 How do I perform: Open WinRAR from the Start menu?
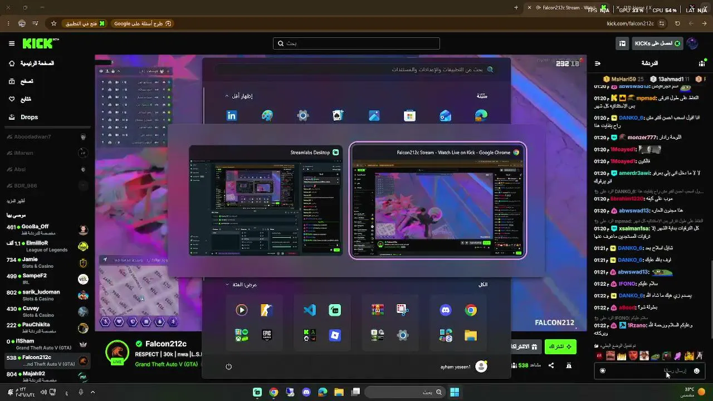point(378,310)
